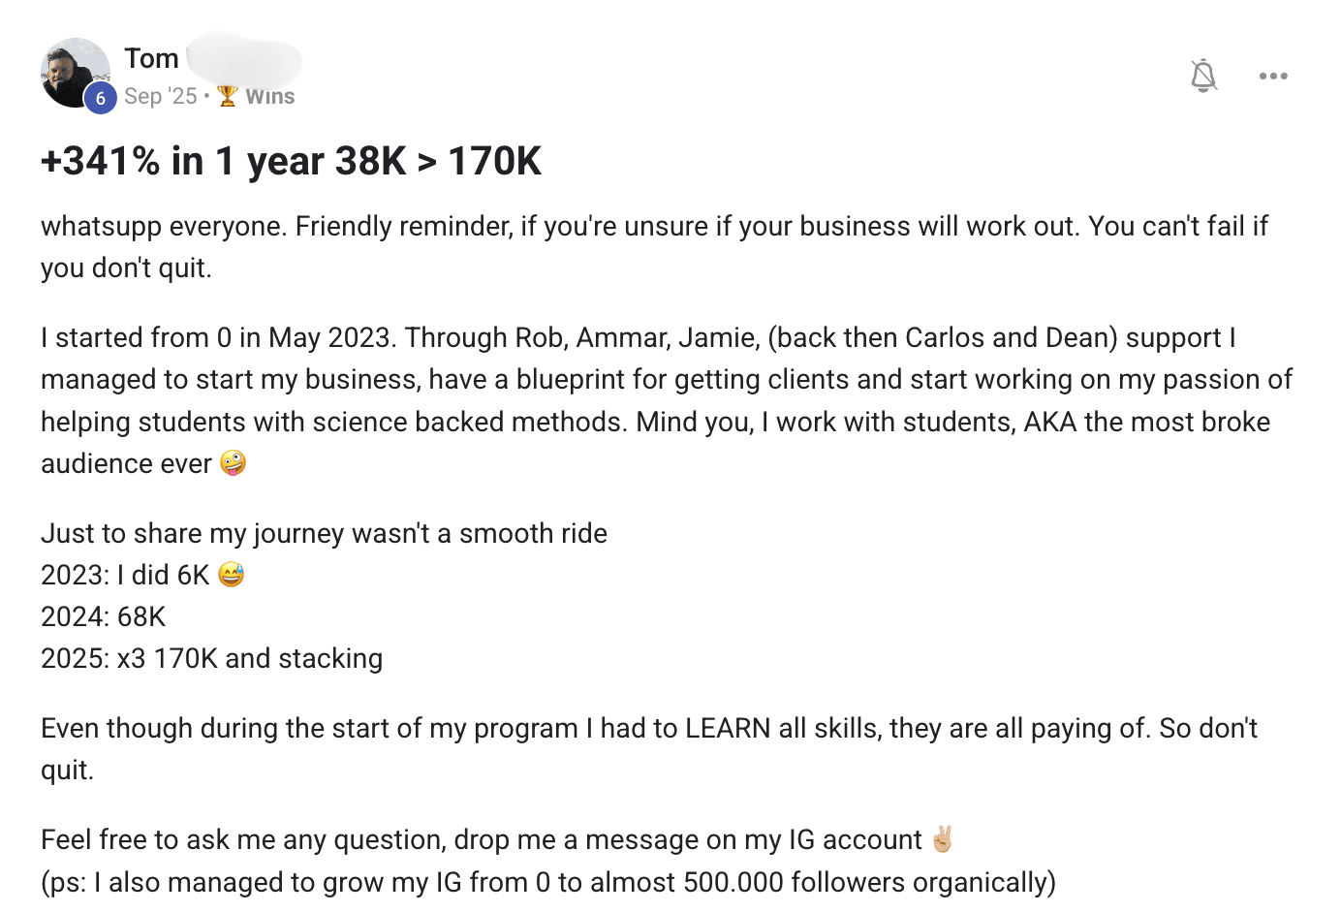This screenshot has height=913, width=1341.
Task: Click the '2025: x3 170K and stacking' line
Action: pyautogui.click(x=211, y=658)
